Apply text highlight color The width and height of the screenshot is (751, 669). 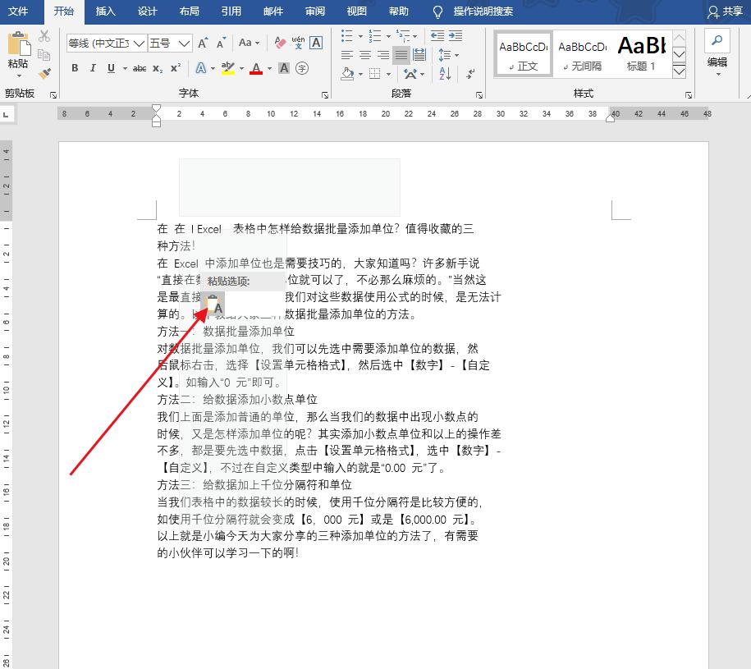click(x=226, y=68)
